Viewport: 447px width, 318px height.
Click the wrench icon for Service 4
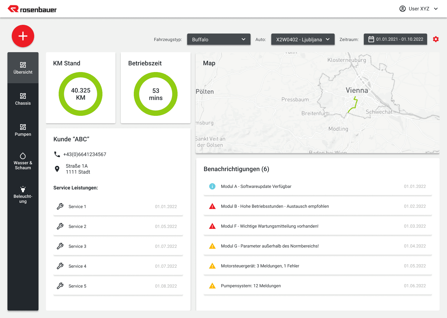pos(60,266)
